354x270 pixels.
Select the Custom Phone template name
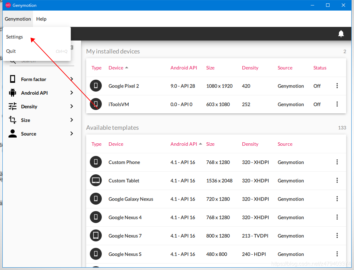(x=124, y=162)
